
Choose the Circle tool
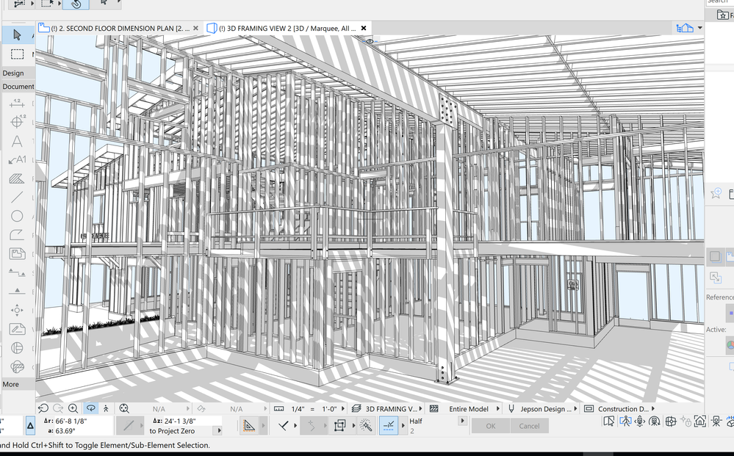point(17,216)
